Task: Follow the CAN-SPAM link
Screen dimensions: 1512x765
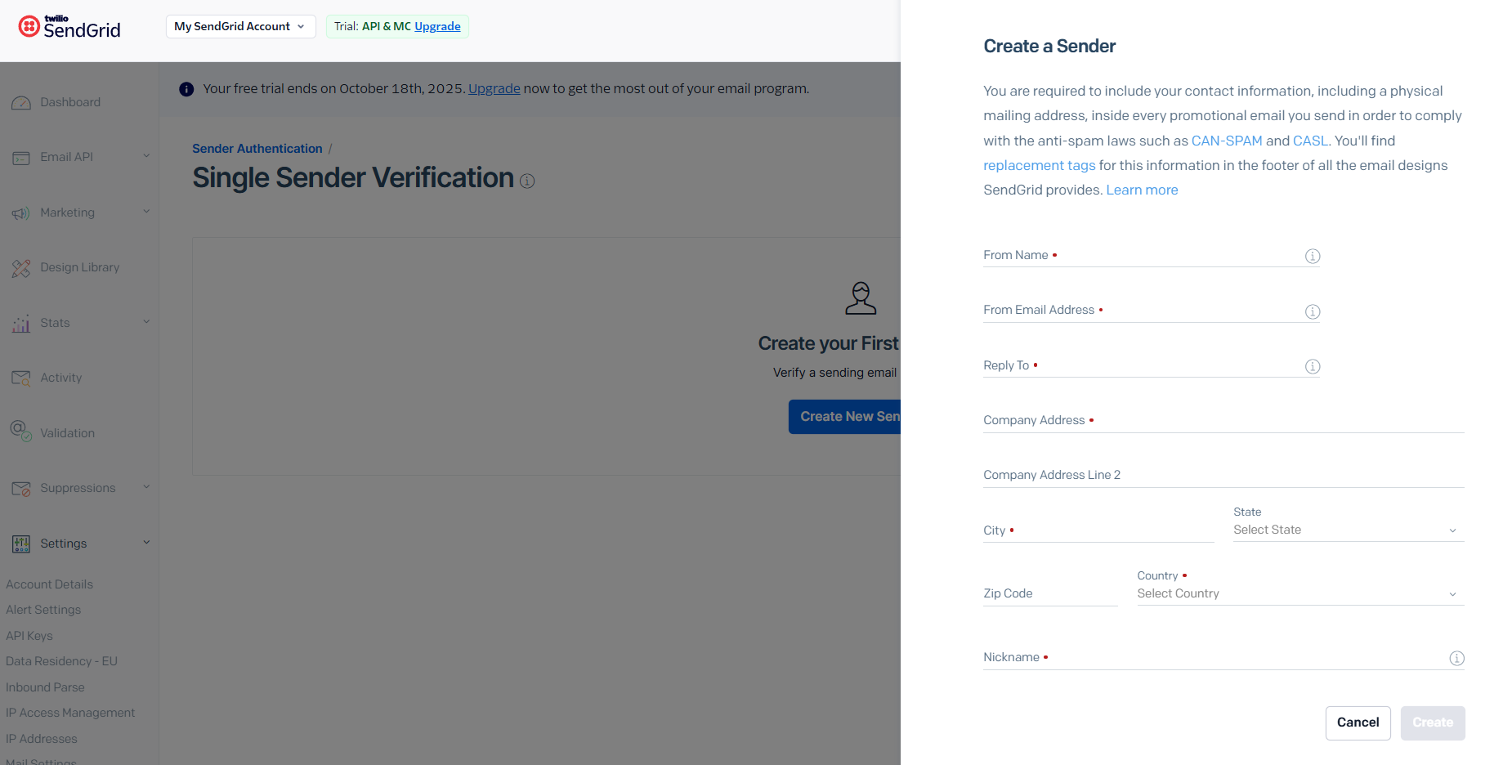Action: click(1227, 141)
